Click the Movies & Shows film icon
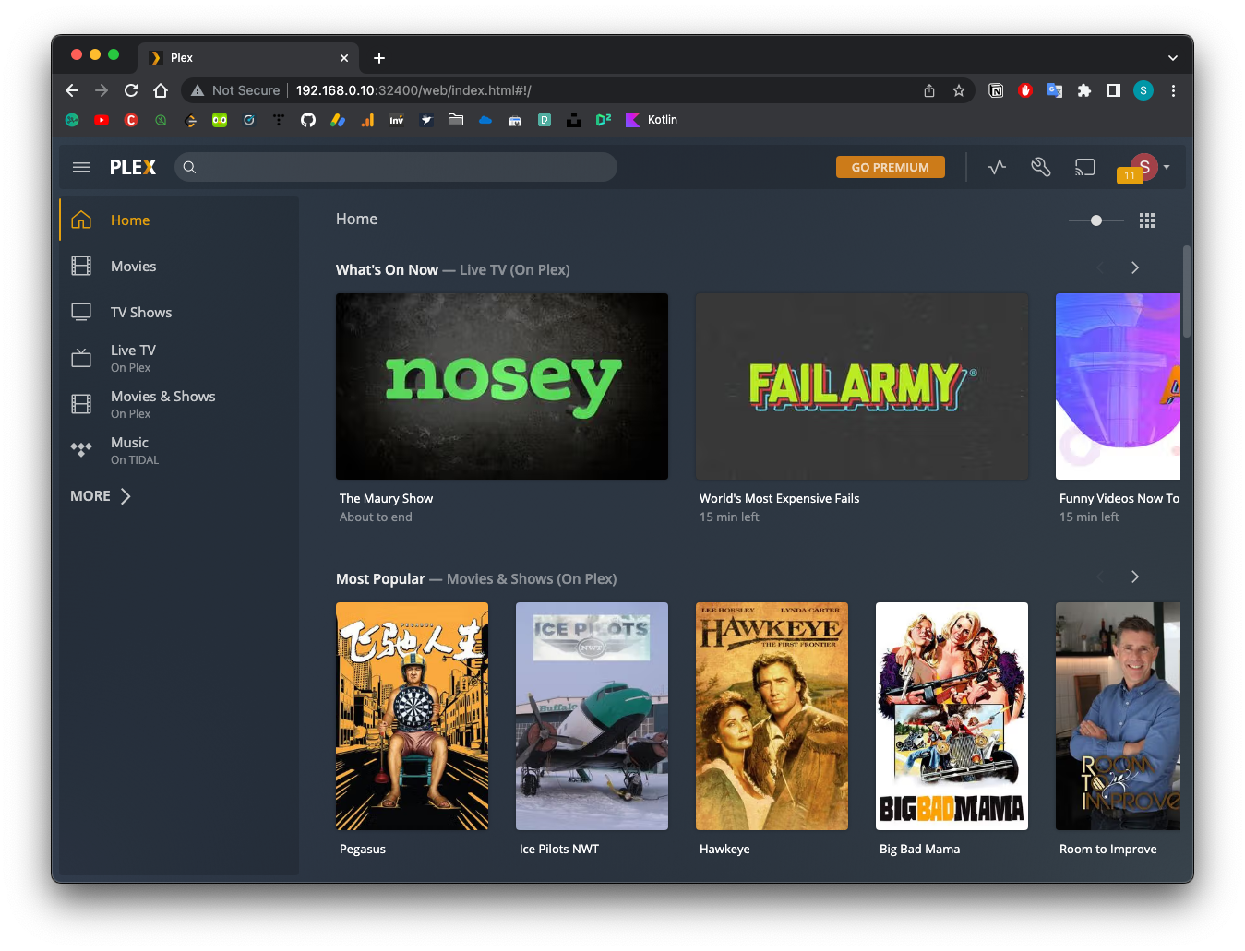This screenshot has width=1245, height=951. (x=81, y=404)
